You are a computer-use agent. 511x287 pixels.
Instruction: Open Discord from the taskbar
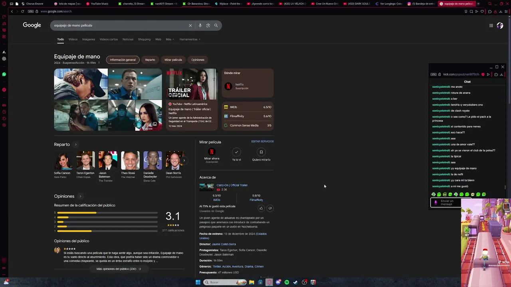(278, 282)
